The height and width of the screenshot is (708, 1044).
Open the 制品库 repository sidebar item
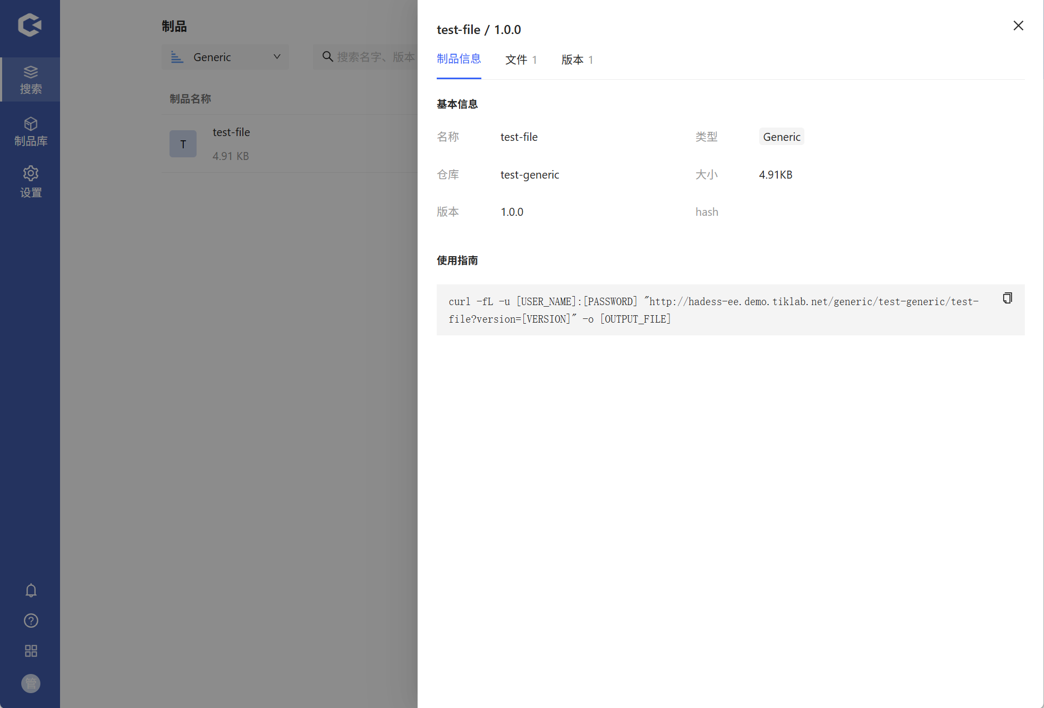click(30, 132)
